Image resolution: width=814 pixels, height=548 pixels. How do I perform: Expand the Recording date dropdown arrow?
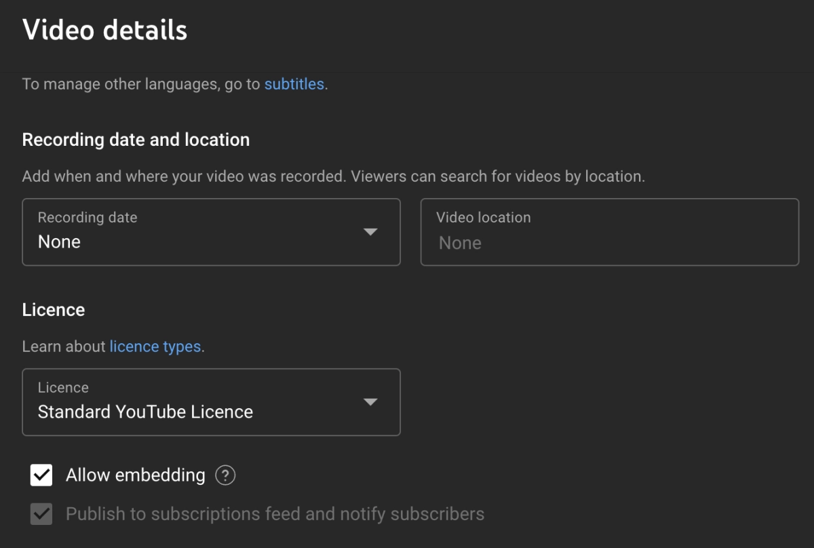tap(370, 232)
